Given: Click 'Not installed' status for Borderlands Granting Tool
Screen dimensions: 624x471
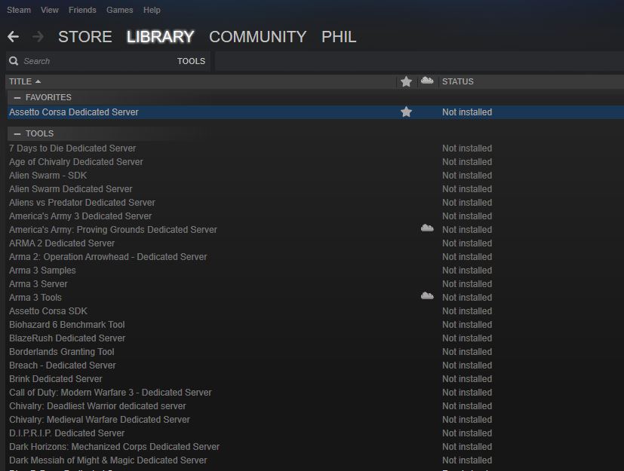Looking at the screenshot, I should pos(467,351).
